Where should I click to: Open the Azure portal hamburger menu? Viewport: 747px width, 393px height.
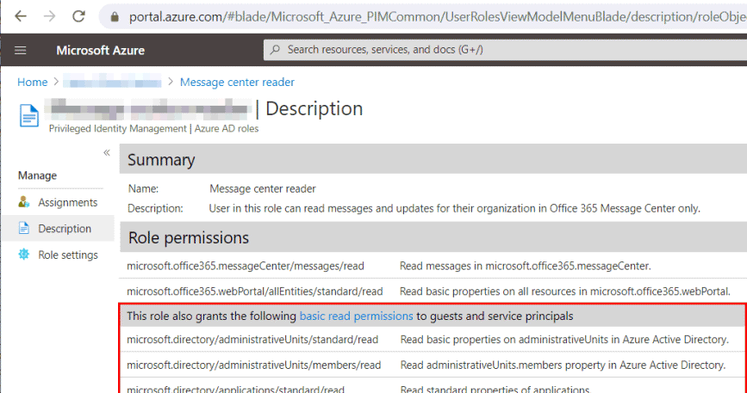(x=21, y=51)
